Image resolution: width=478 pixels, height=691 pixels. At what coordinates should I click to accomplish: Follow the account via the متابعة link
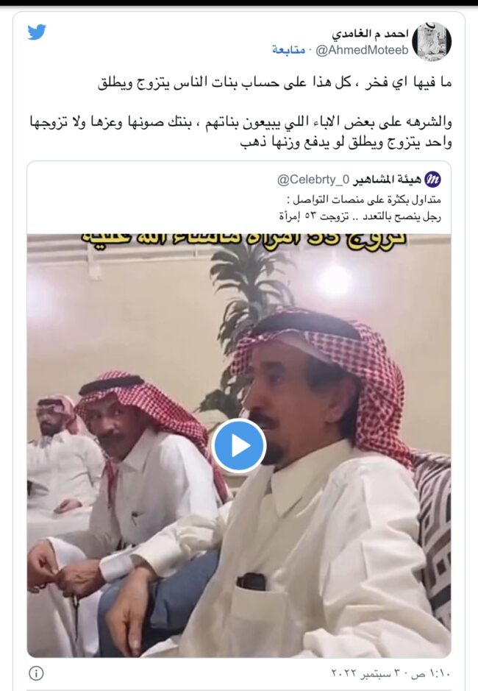[288, 50]
